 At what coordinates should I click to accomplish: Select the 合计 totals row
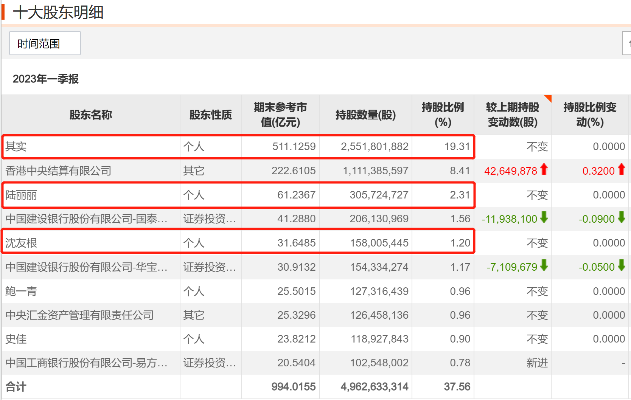pos(17,386)
